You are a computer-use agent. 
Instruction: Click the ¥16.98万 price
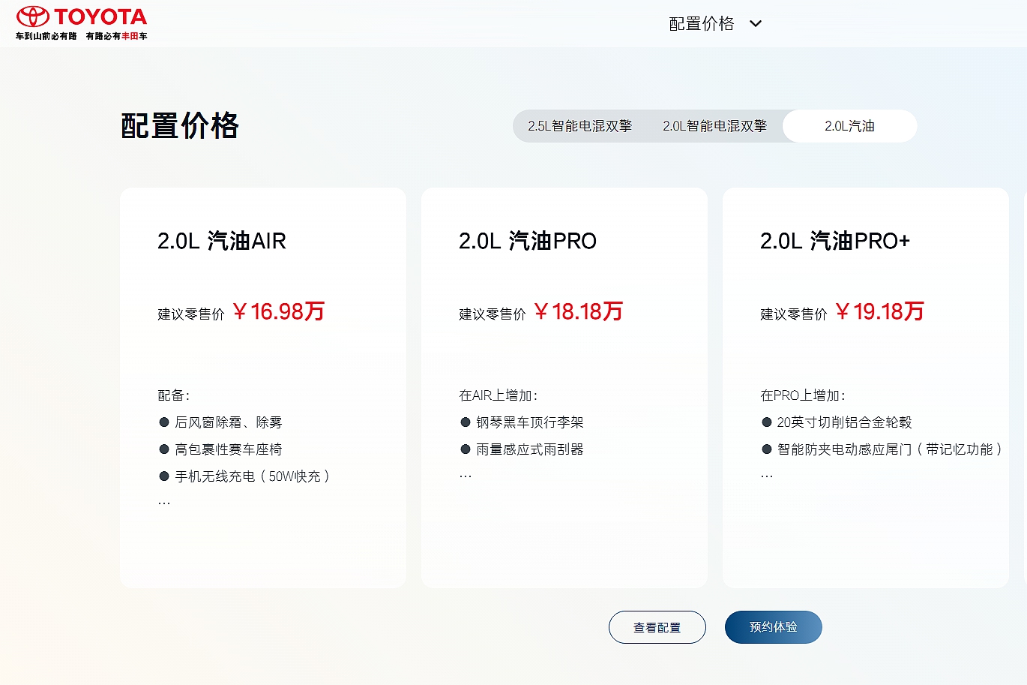[278, 311]
